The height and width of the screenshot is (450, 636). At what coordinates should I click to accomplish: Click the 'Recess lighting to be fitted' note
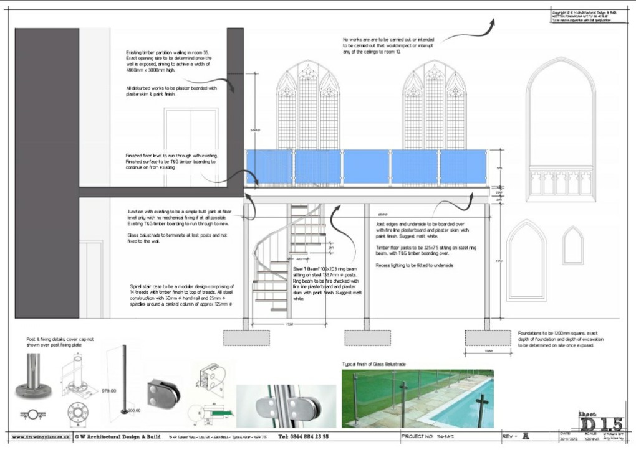coord(415,265)
